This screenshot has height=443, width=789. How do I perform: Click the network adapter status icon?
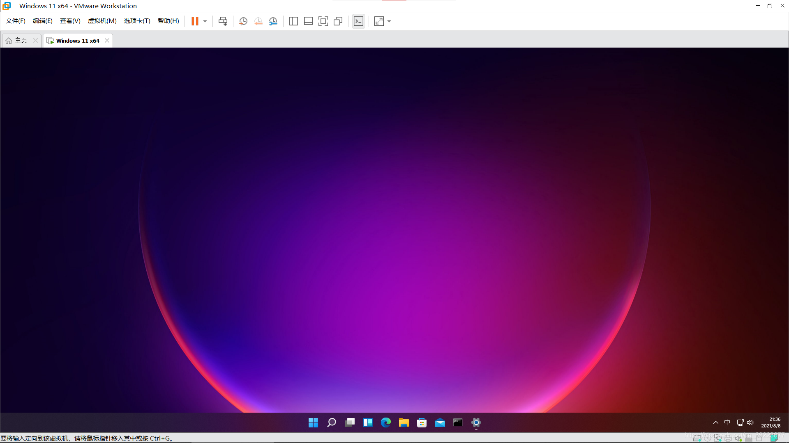pyautogui.click(x=718, y=438)
